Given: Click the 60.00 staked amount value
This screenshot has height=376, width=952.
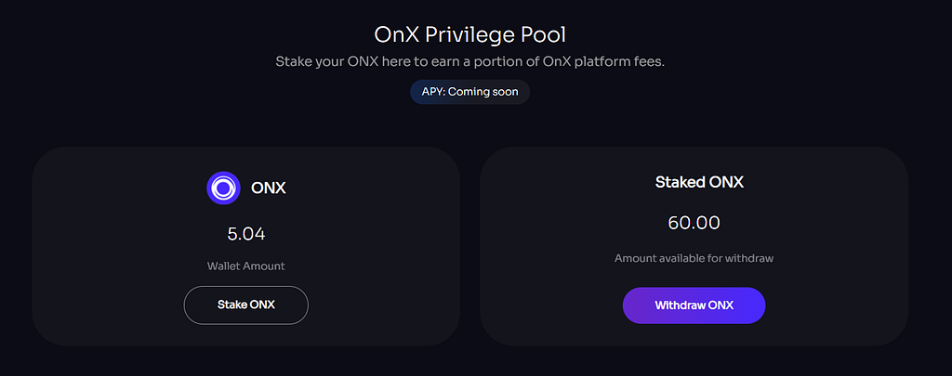Looking at the screenshot, I should [694, 223].
